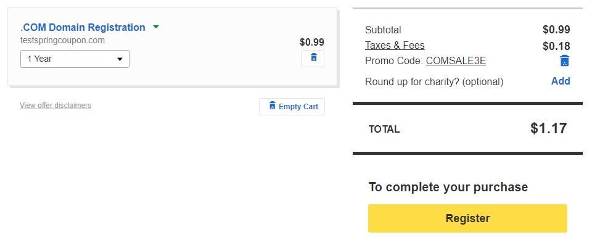
Task: Click the COMSALE3E promo code link
Action: coord(456,61)
